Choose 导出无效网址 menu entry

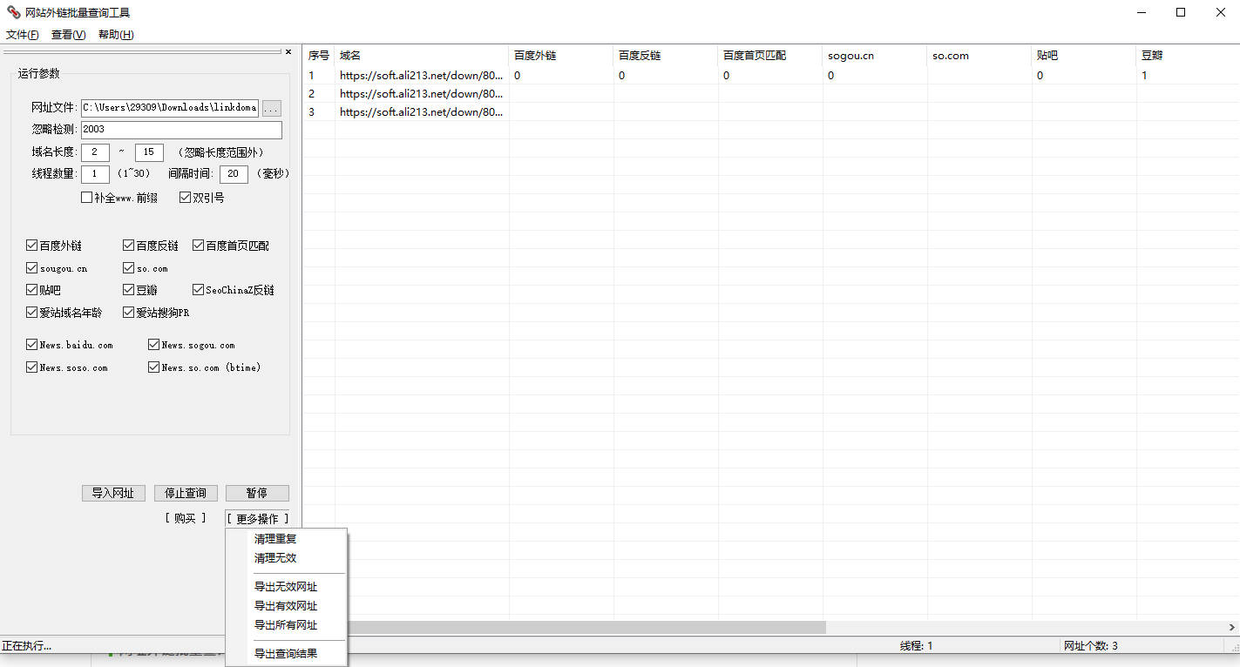coord(286,587)
